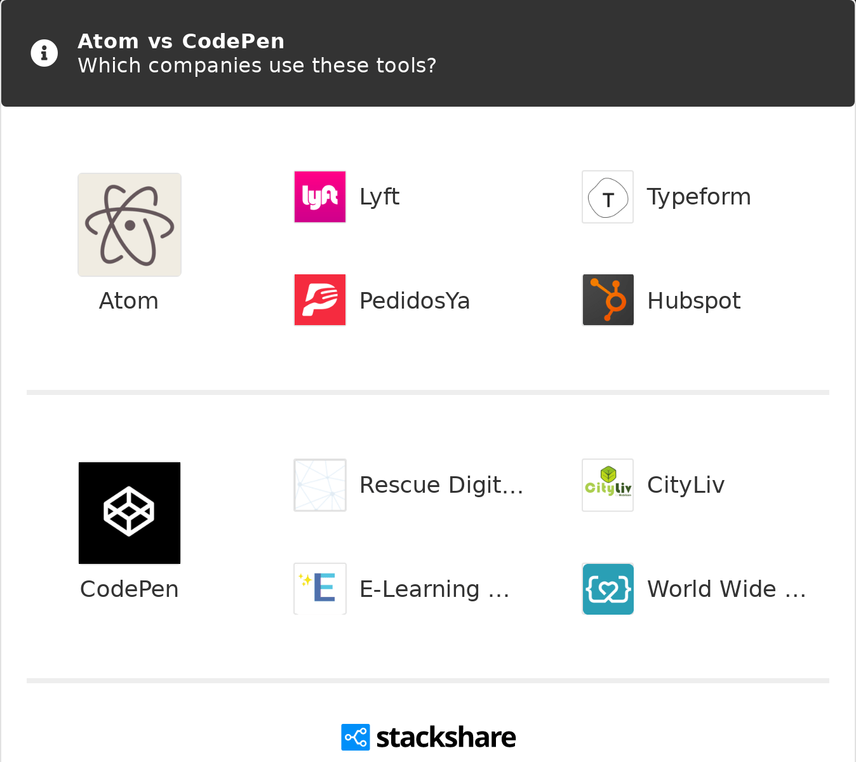Click the Lyft company name

[x=380, y=197]
